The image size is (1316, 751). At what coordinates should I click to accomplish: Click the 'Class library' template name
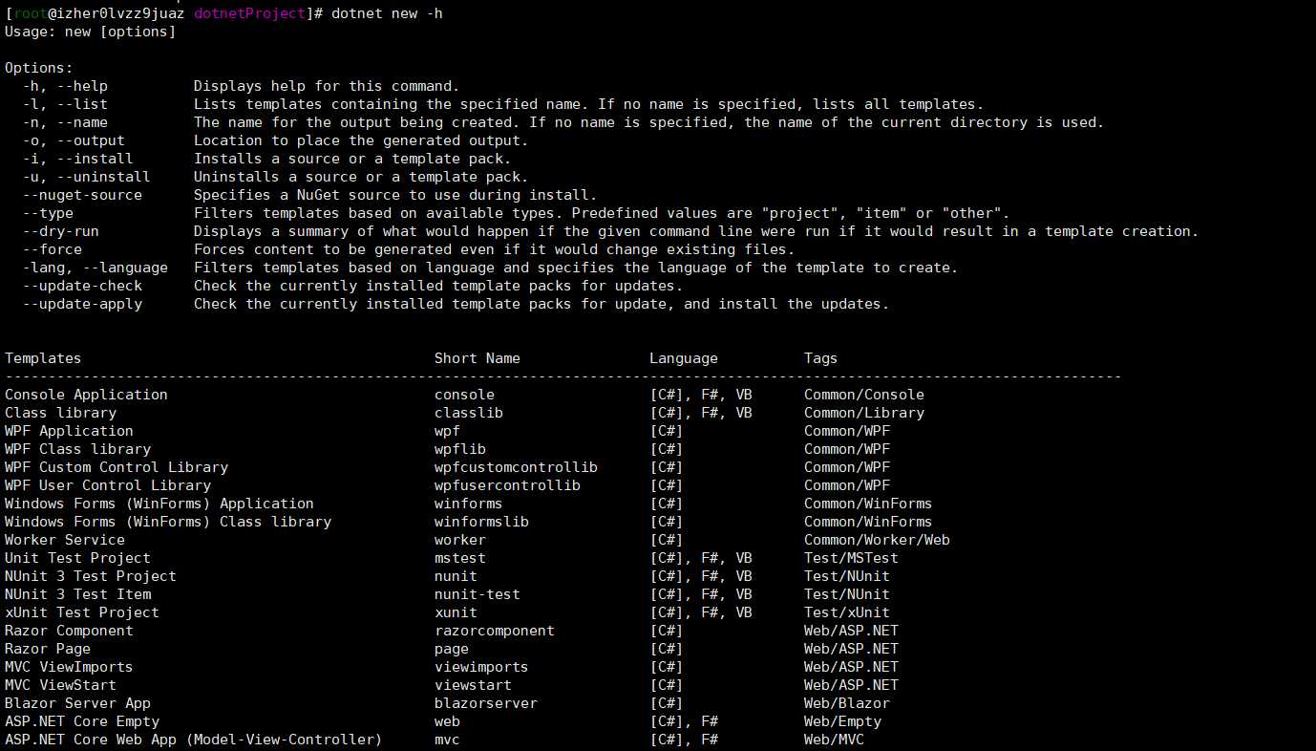point(60,413)
